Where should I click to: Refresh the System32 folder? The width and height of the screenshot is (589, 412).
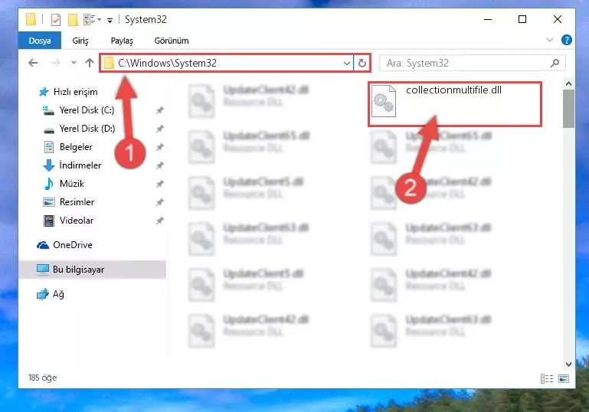point(362,63)
